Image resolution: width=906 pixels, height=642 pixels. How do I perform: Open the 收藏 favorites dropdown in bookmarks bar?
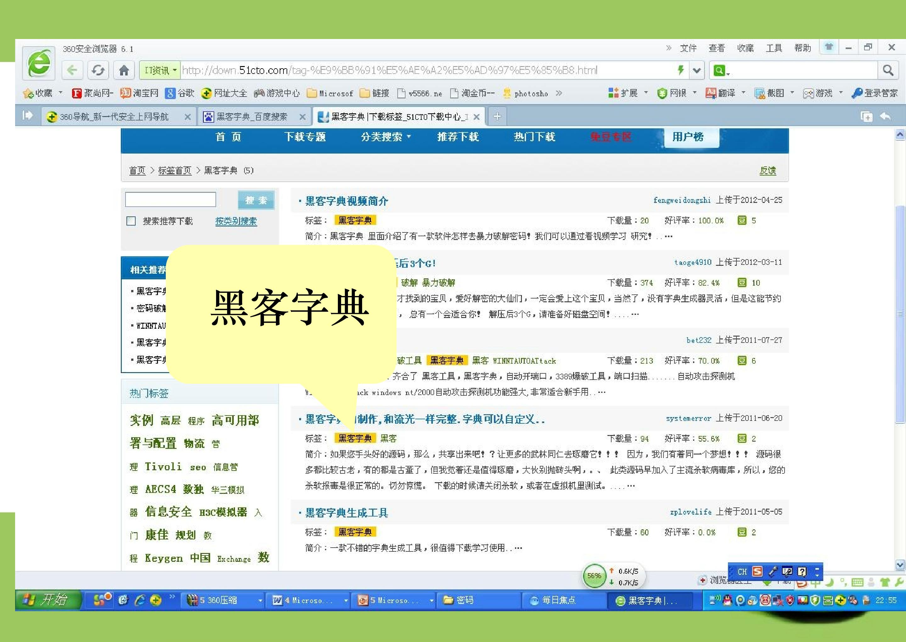click(x=43, y=93)
